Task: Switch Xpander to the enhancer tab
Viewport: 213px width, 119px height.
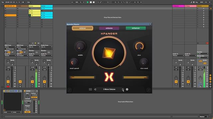Action: (x=136, y=28)
